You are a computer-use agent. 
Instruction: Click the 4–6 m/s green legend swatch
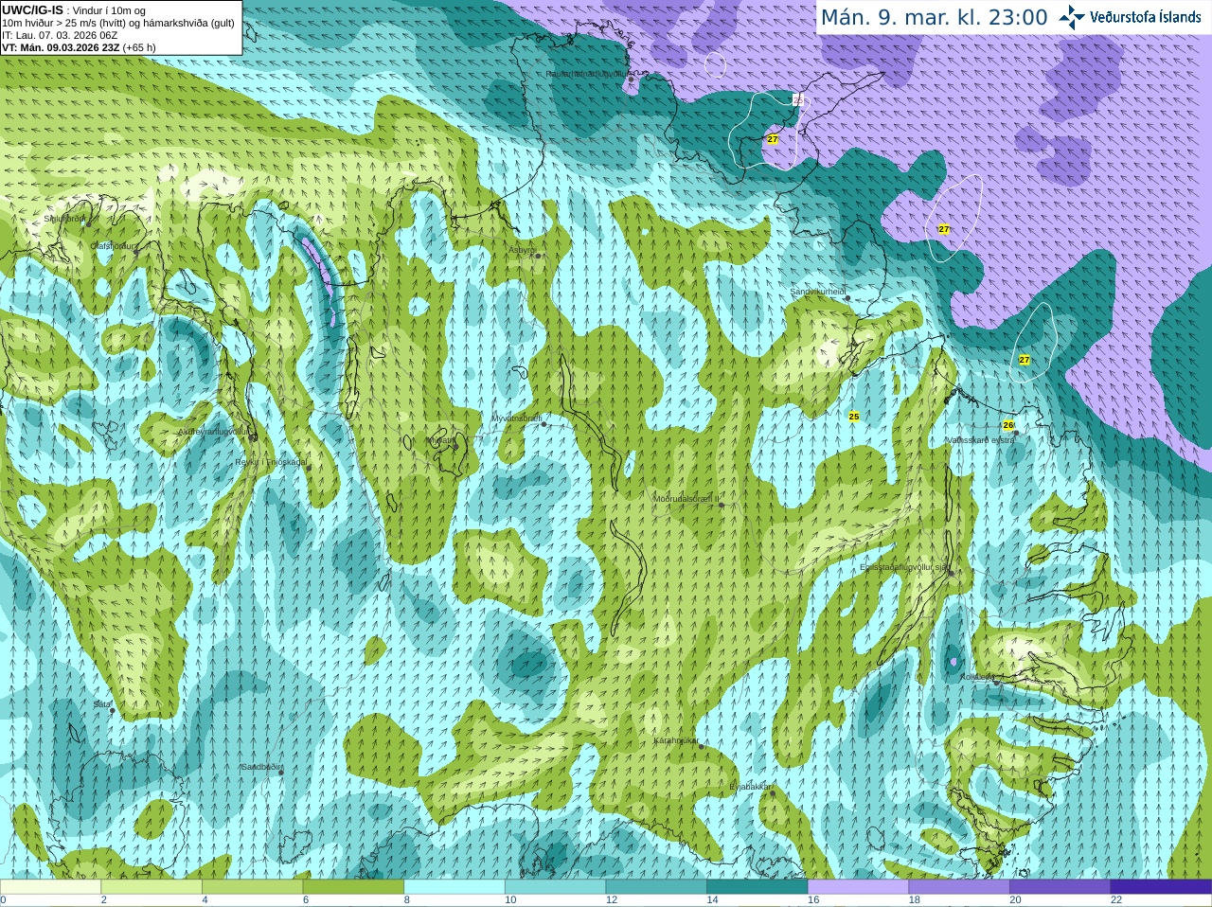point(252,886)
